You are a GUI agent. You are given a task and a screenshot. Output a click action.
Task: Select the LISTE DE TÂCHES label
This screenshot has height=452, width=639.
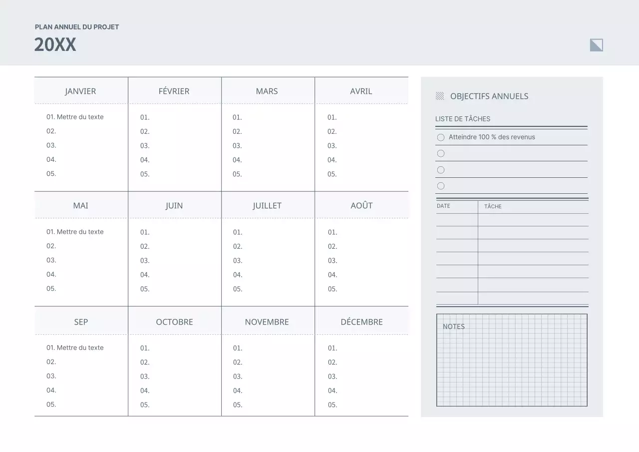point(463,119)
